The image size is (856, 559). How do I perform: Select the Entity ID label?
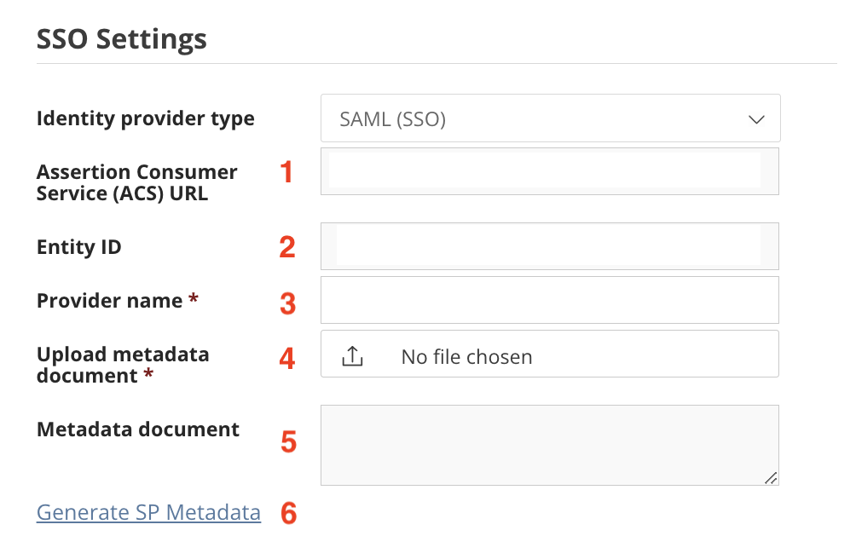tap(78, 247)
